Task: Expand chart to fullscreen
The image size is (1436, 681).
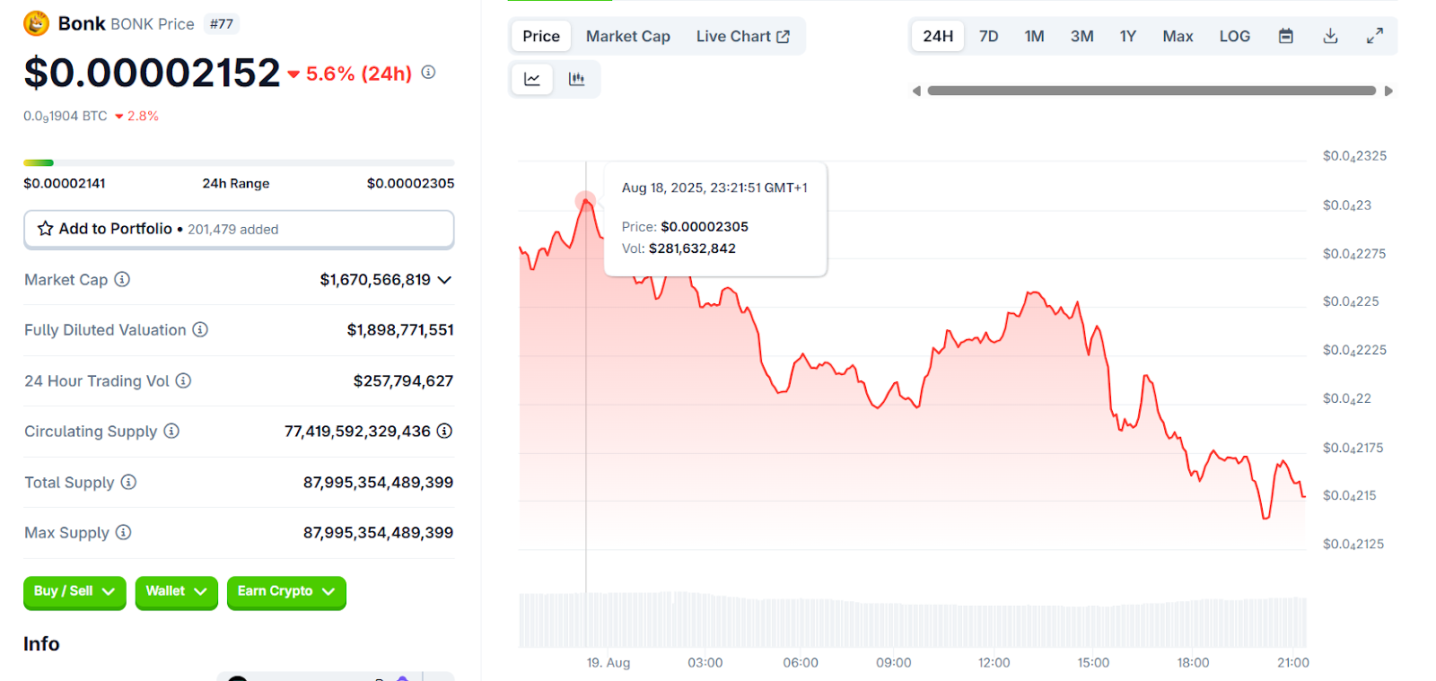Action: point(1374,36)
